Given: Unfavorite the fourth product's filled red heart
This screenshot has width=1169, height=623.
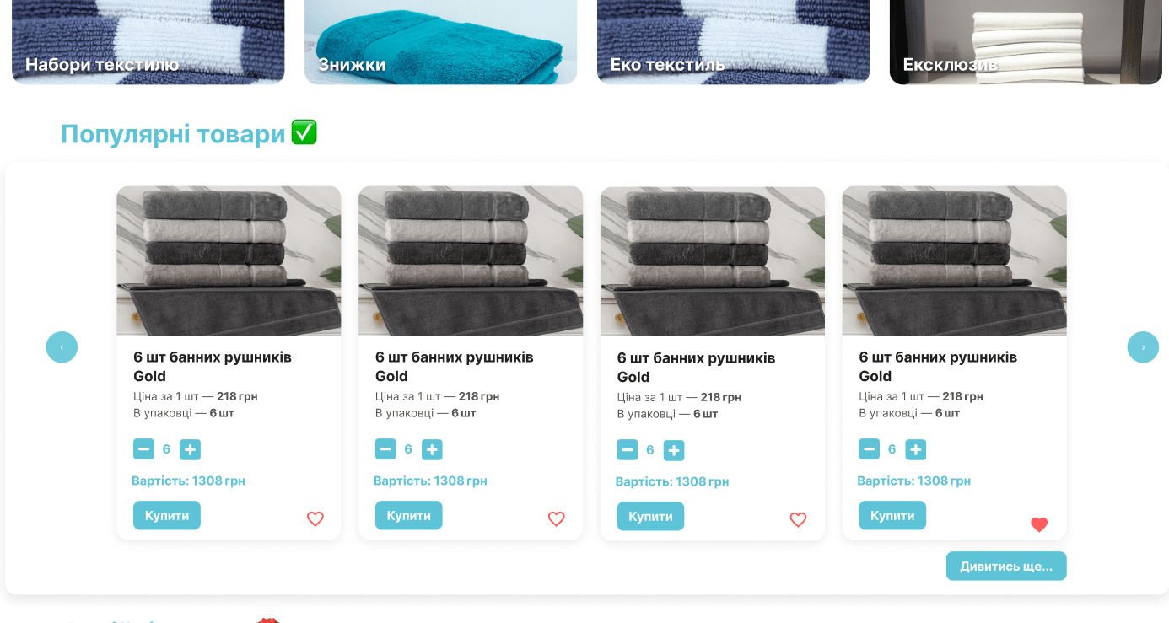Looking at the screenshot, I should click(x=1039, y=524).
